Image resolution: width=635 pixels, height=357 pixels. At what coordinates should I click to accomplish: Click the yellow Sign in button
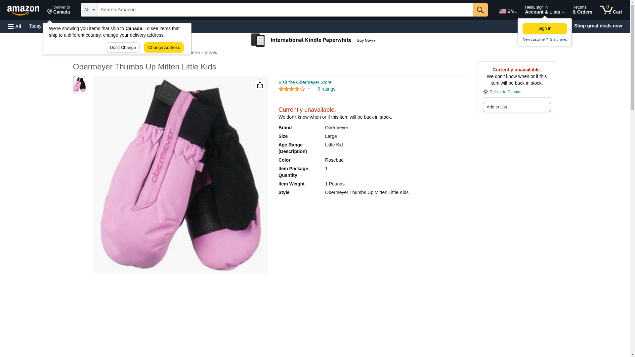tap(544, 29)
